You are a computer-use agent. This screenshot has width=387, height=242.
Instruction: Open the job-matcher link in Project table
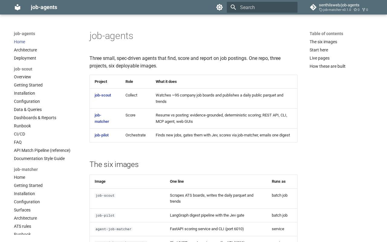[102, 118]
